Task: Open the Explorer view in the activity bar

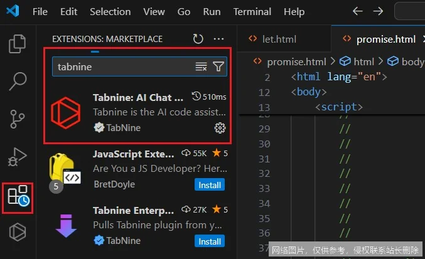Action: point(18,43)
